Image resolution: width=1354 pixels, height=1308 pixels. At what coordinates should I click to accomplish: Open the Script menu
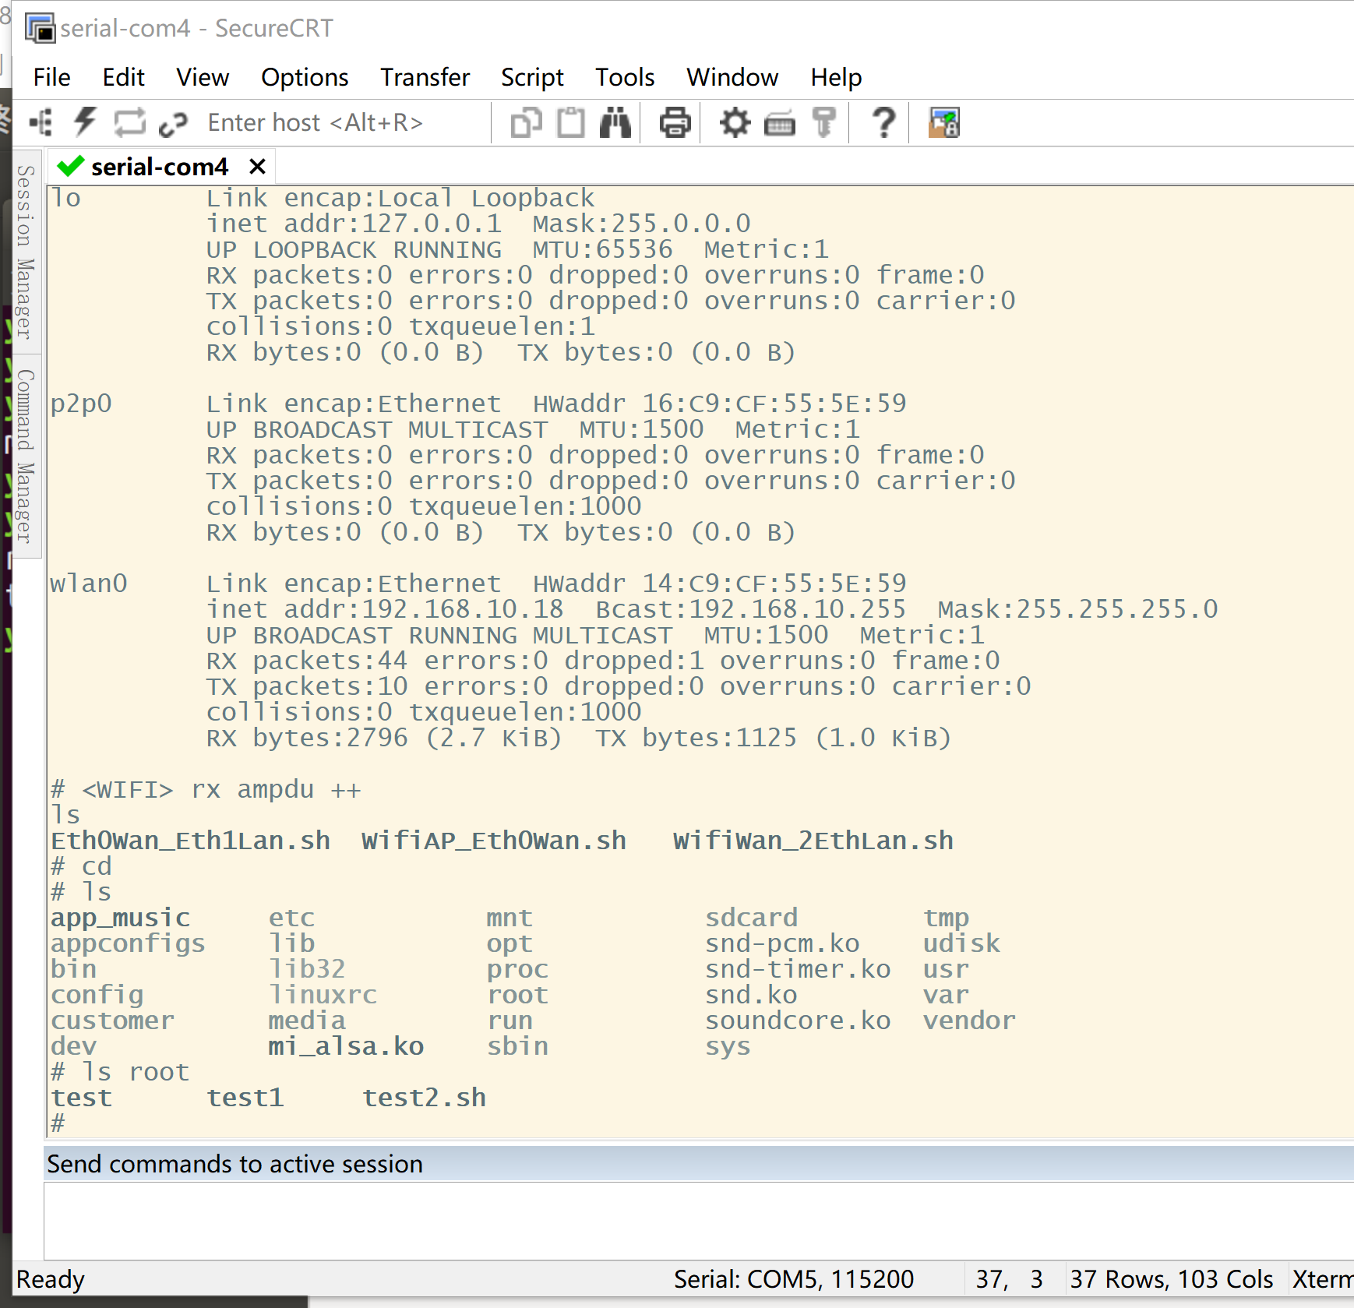point(532,77)
